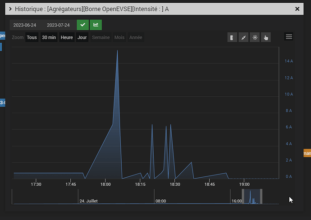This screenshot has height=220, width=311.
Task: Close the Historique dialog with X
Action: pos(297,9)
